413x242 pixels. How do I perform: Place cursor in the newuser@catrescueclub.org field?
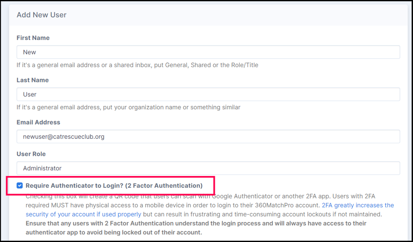(x=208, y=136)
